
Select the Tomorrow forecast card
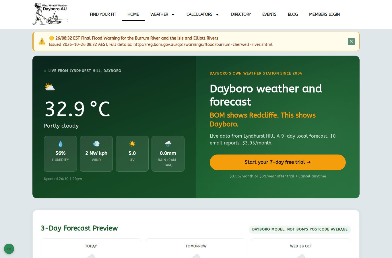click(x=196, y=248)
